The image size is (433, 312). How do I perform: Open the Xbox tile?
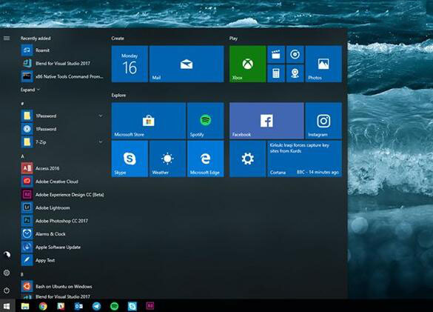[x=248, y=64]
